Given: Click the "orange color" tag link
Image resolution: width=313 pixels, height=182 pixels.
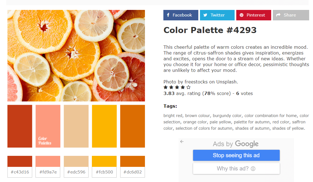Looking at the screenshot, I should (195, 122).
